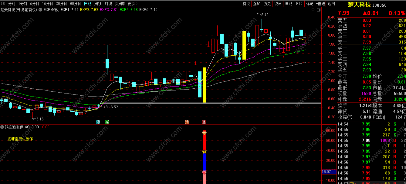This screenshot has width=406, height=184.
Task: Click the butterfly signal icon on indicator bar
Action: tap(204, 152)
